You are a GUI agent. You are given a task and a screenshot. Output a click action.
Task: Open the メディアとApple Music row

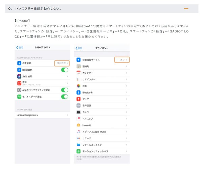click(102, 132)
